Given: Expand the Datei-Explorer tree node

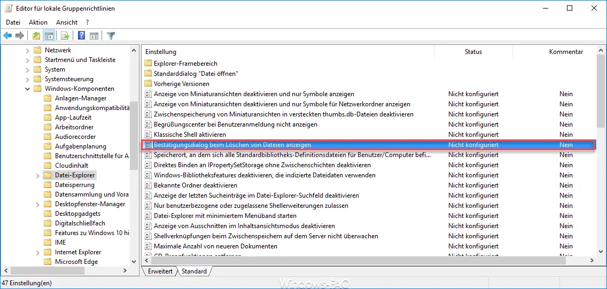Looking at the screenshot, I should pos(37,175).
